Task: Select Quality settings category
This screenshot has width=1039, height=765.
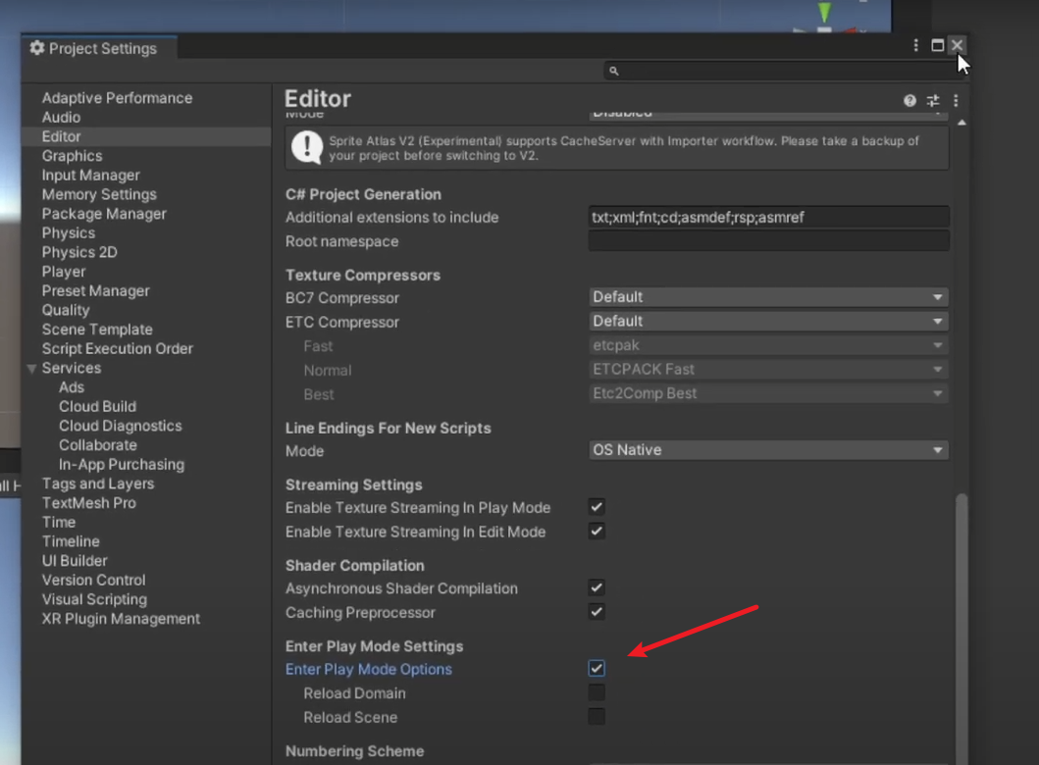Action: 66,310
